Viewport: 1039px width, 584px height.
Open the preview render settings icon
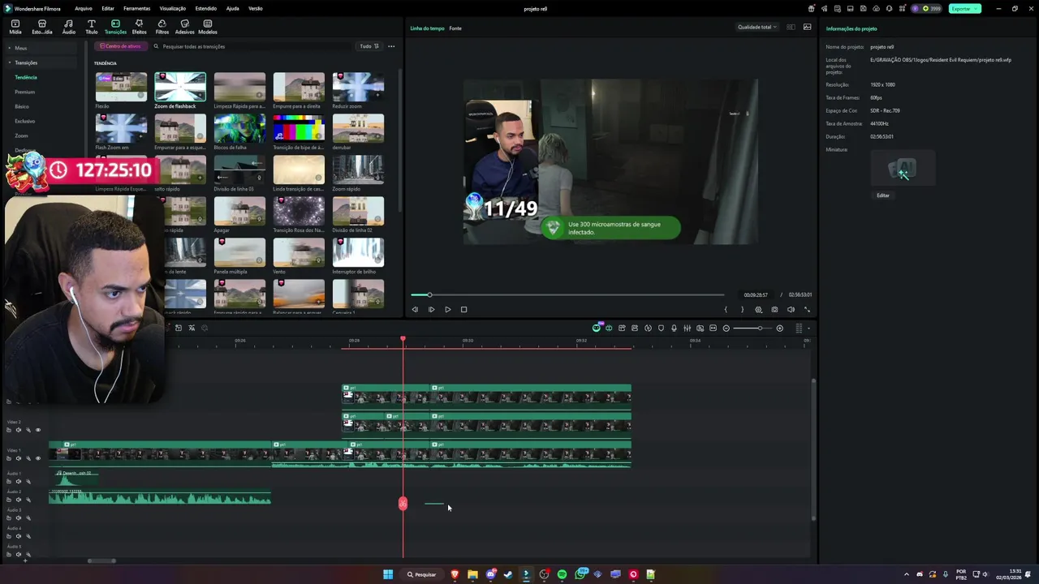pos(758,309)
